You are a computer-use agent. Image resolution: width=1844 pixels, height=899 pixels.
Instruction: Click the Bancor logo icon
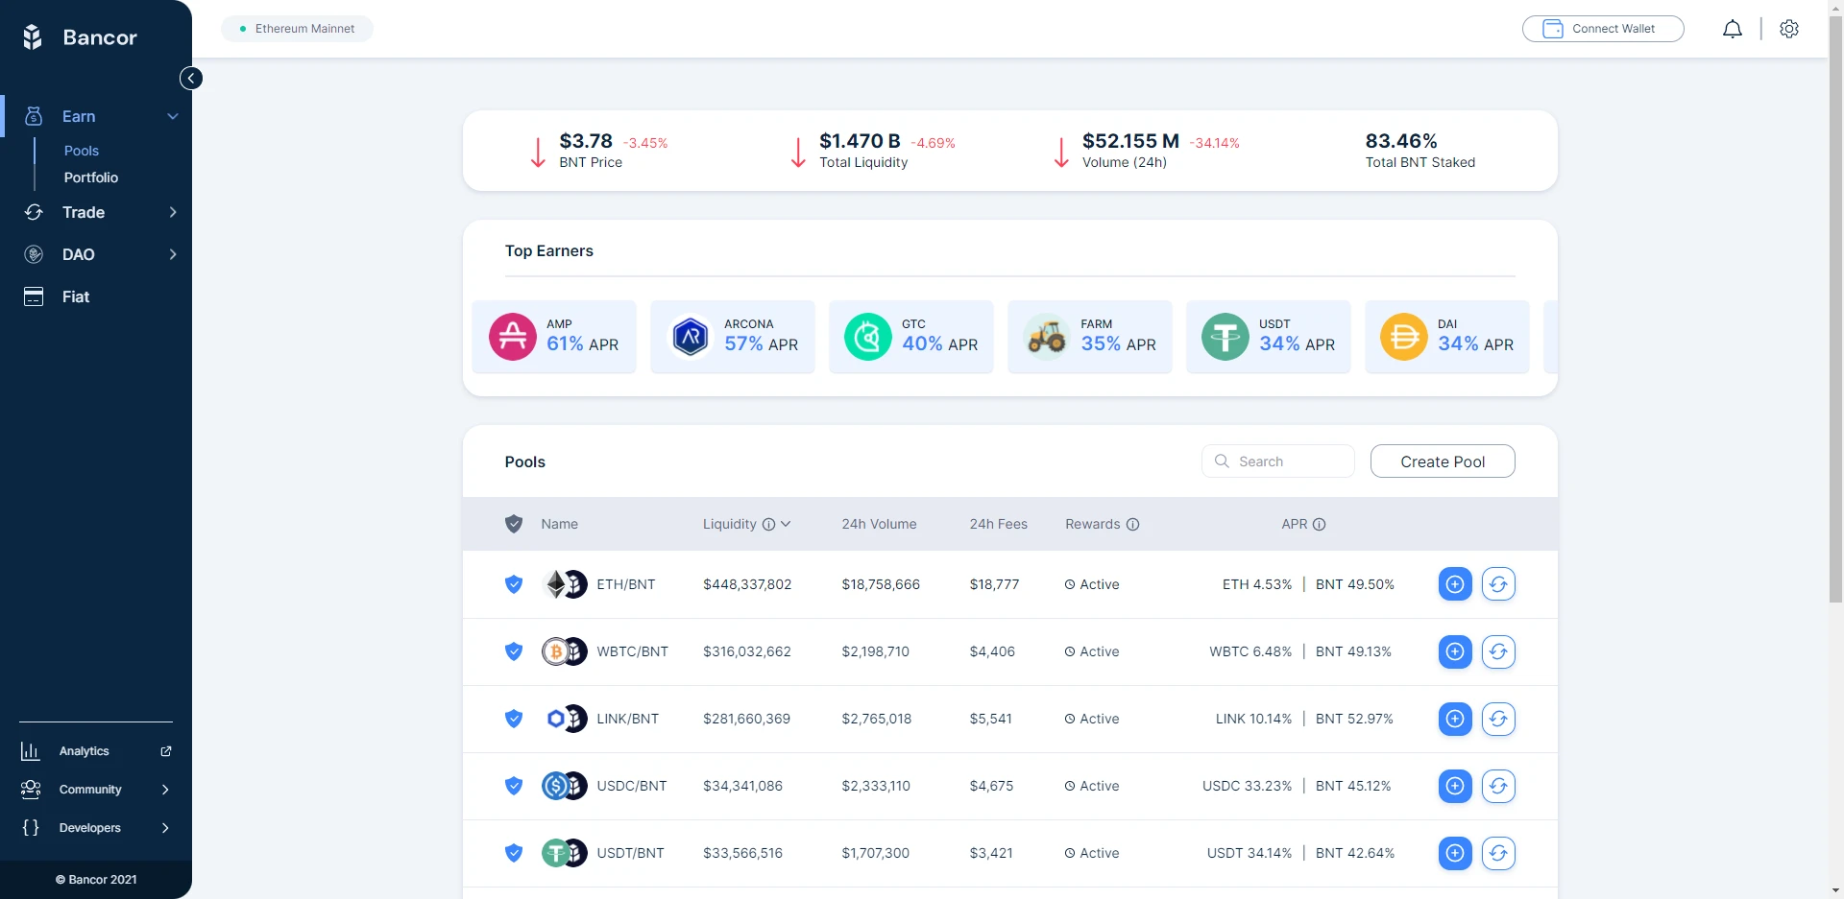pyautogui.click(x=33, y=37)
